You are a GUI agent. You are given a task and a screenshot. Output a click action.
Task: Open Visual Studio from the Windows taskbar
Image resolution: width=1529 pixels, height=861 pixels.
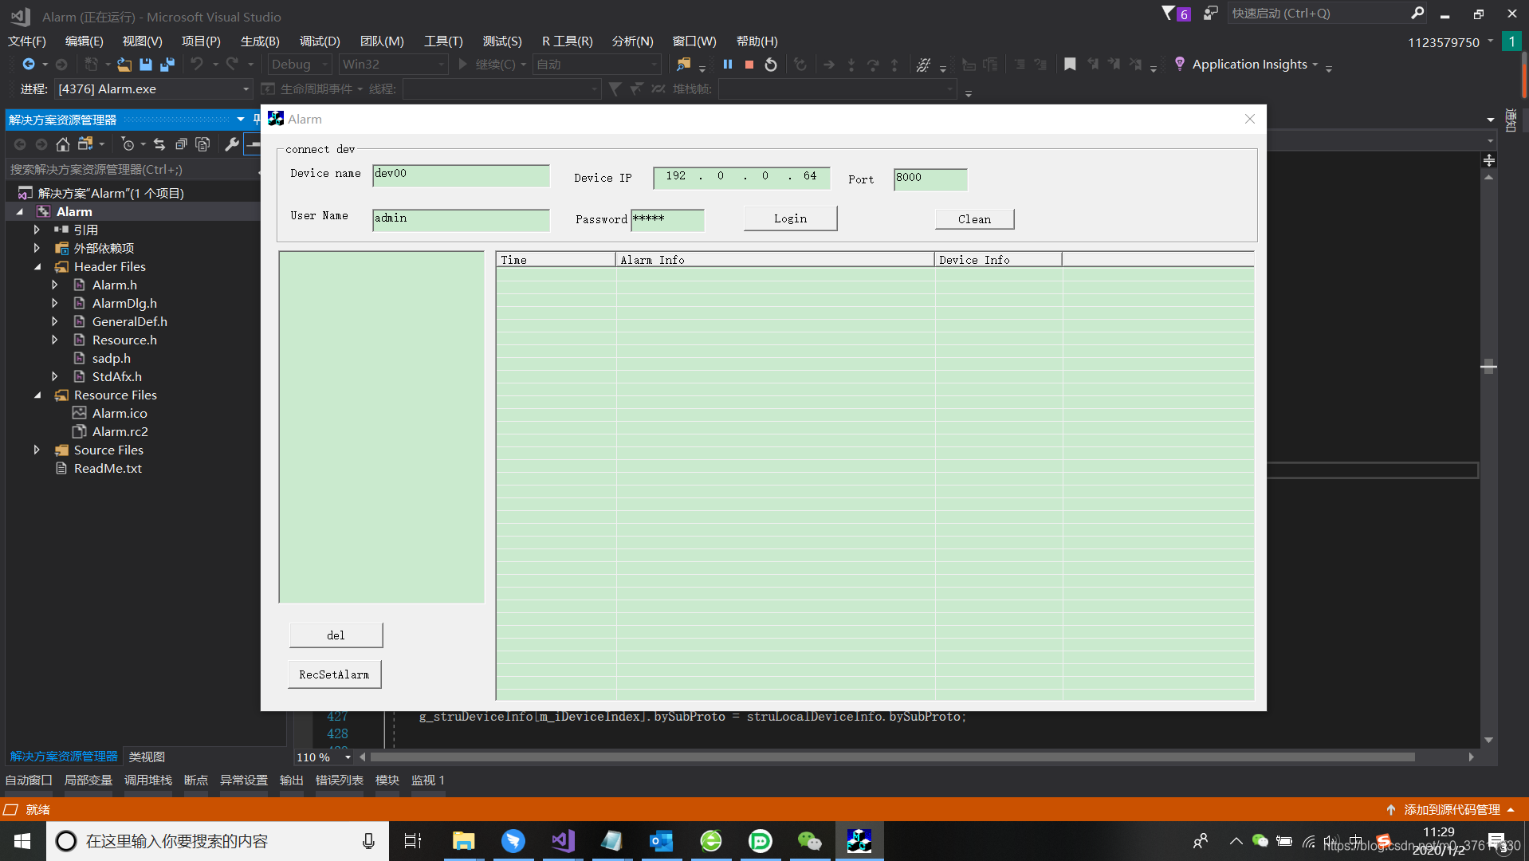pos(563,841)
